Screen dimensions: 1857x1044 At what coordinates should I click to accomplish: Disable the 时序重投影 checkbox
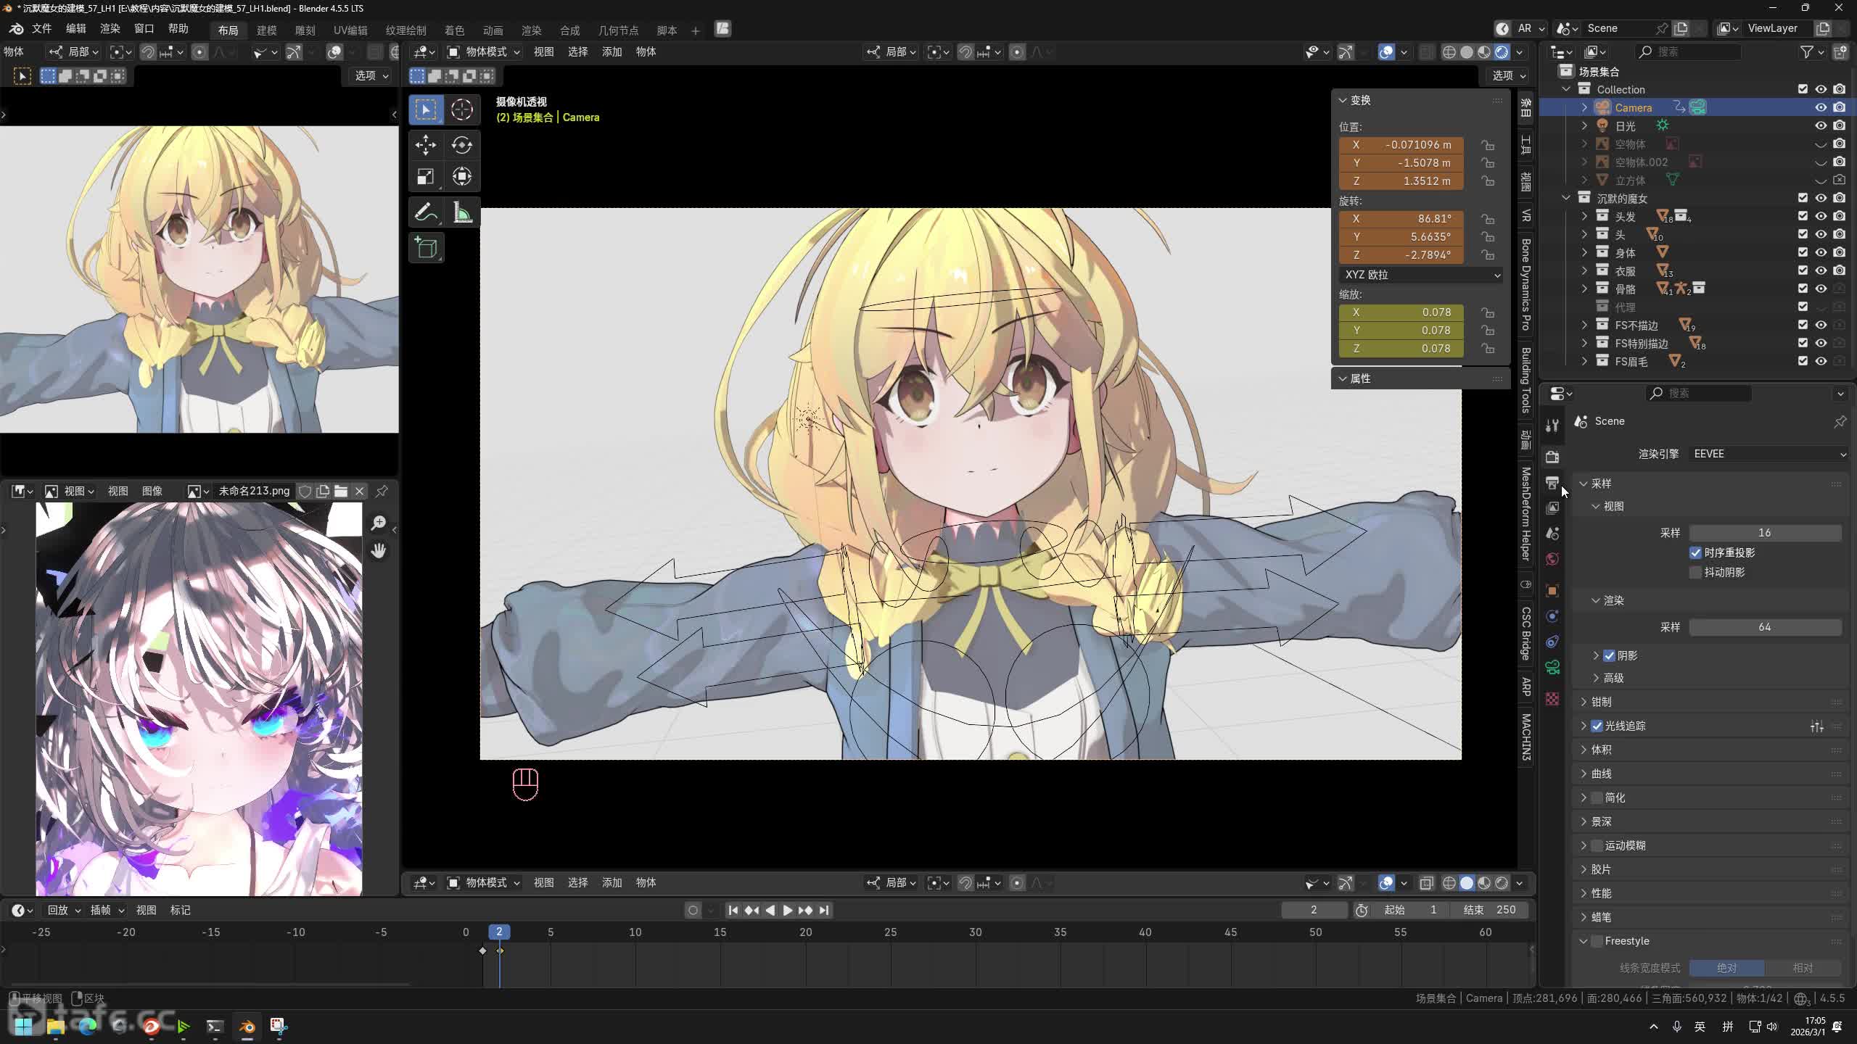(1695, 552)
